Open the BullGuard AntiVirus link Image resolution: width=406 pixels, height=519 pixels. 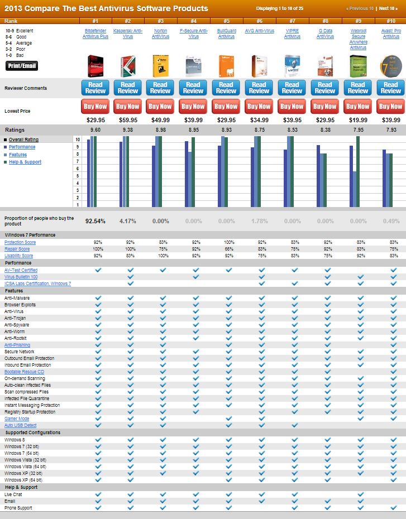point(227,33)
